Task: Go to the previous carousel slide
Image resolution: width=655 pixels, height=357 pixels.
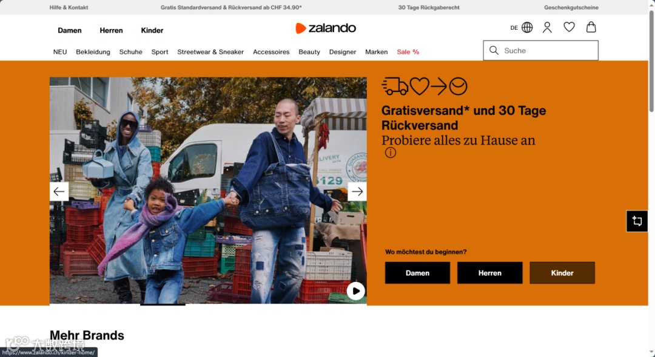Action: click(x=59, y=192)
